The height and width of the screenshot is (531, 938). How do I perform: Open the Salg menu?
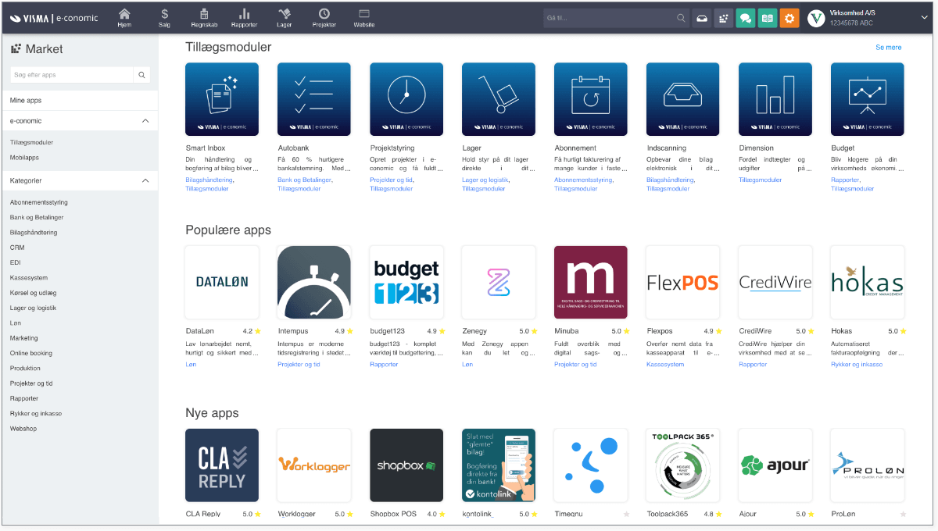(164, 18)
